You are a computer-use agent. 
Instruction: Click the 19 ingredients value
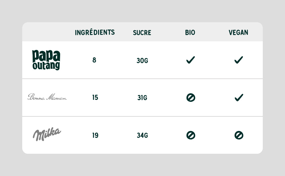[x=95, y=135]
